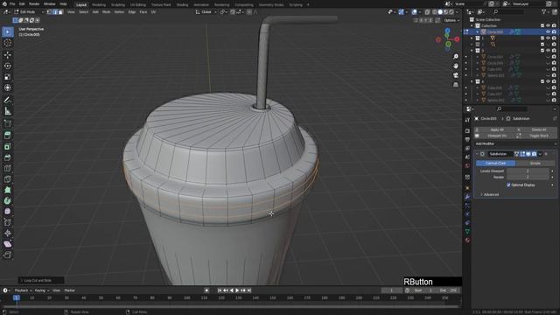The height and width of the screenshot is (315, 560).
Task: Open the Edit Mode dropdown
Action: pyautogui.click(x=29, y=11)
